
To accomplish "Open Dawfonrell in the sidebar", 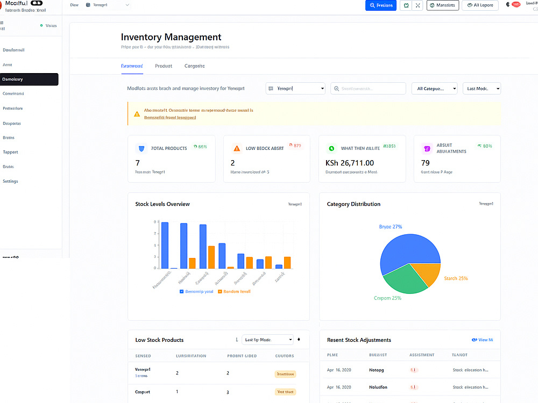I will pos(14,50).
